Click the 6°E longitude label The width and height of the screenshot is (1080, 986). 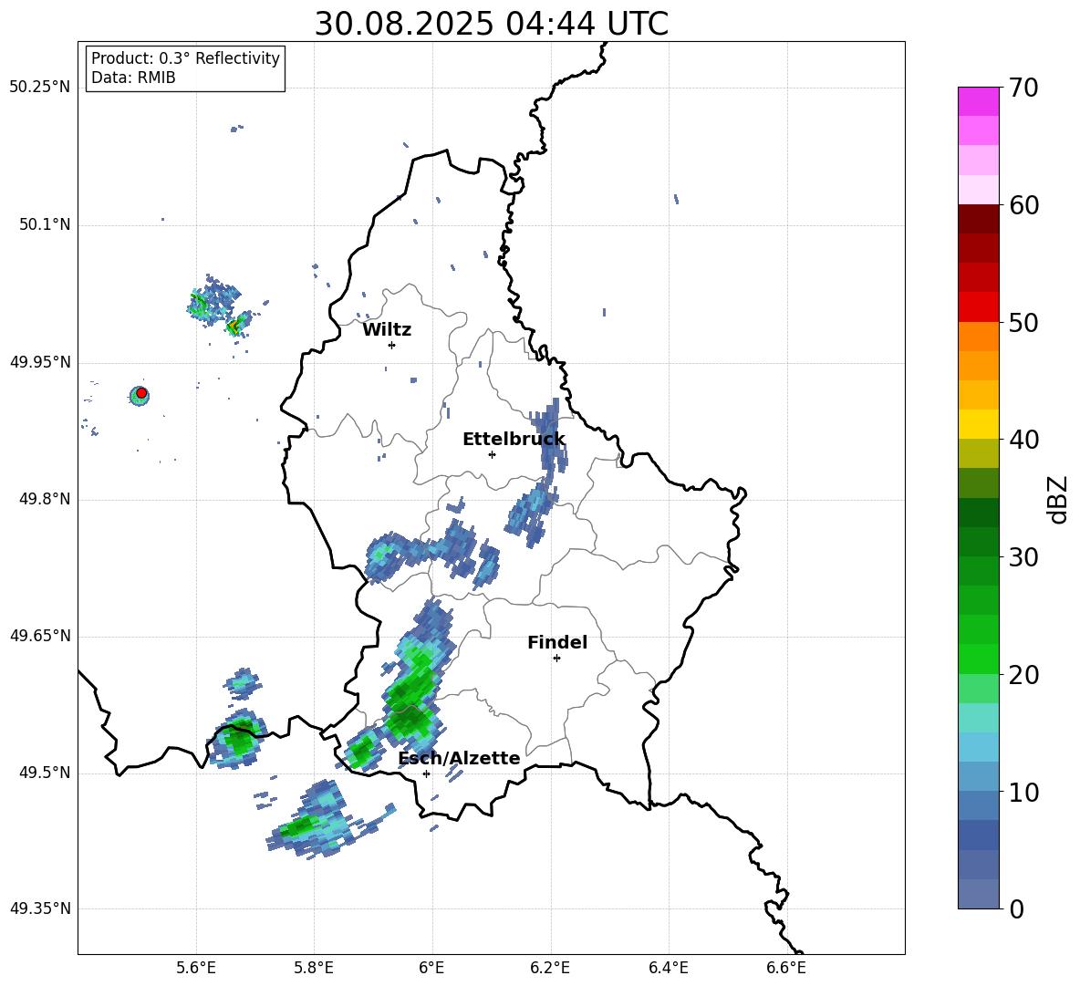click(x=431, y=968)
